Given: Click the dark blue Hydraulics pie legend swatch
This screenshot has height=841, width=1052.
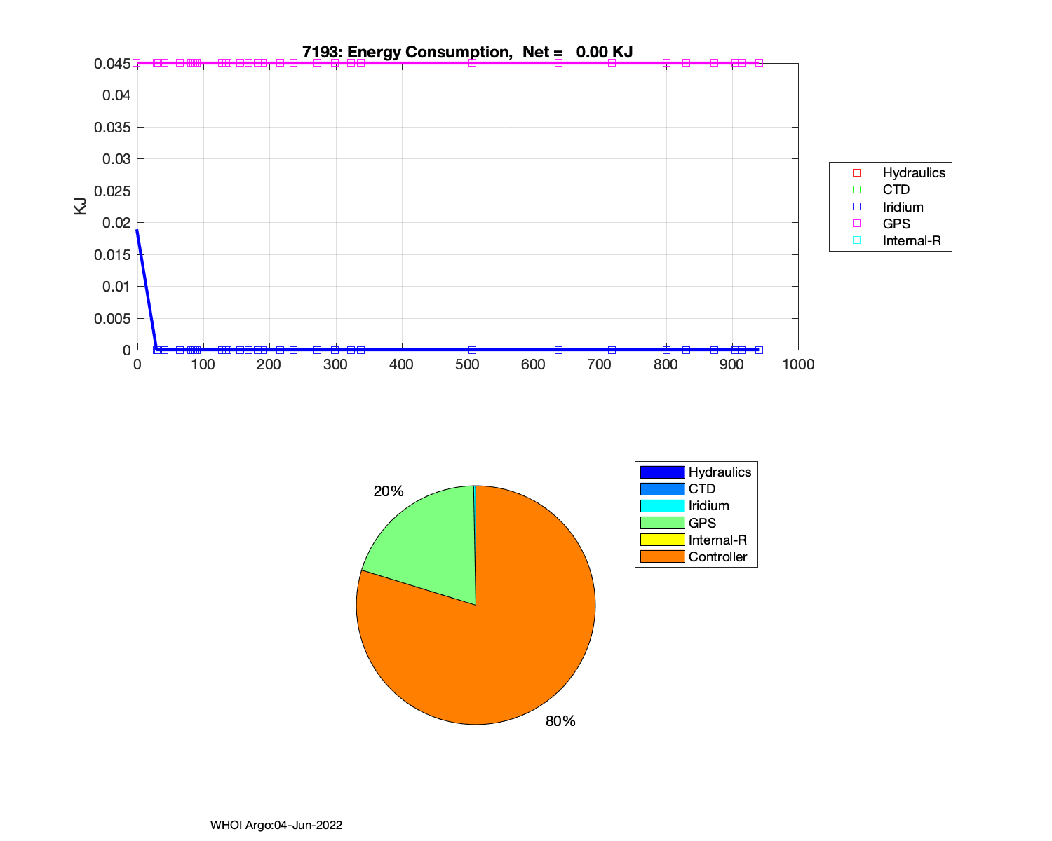Looking at the screenshot, I should point(662,472).
